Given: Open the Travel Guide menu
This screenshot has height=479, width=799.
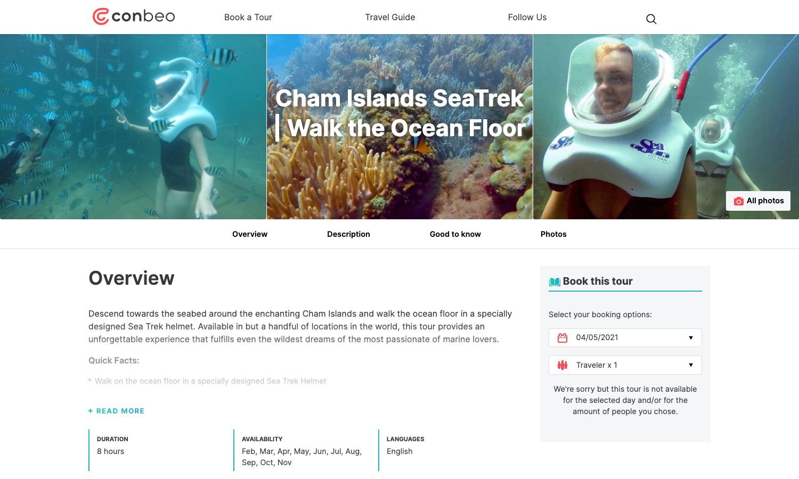Looking at the screenshot, I should tap(390, 17).
